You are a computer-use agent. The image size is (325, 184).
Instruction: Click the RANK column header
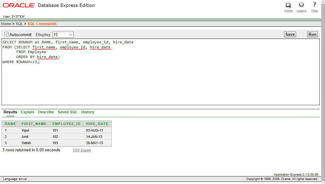tap(10, 124)
